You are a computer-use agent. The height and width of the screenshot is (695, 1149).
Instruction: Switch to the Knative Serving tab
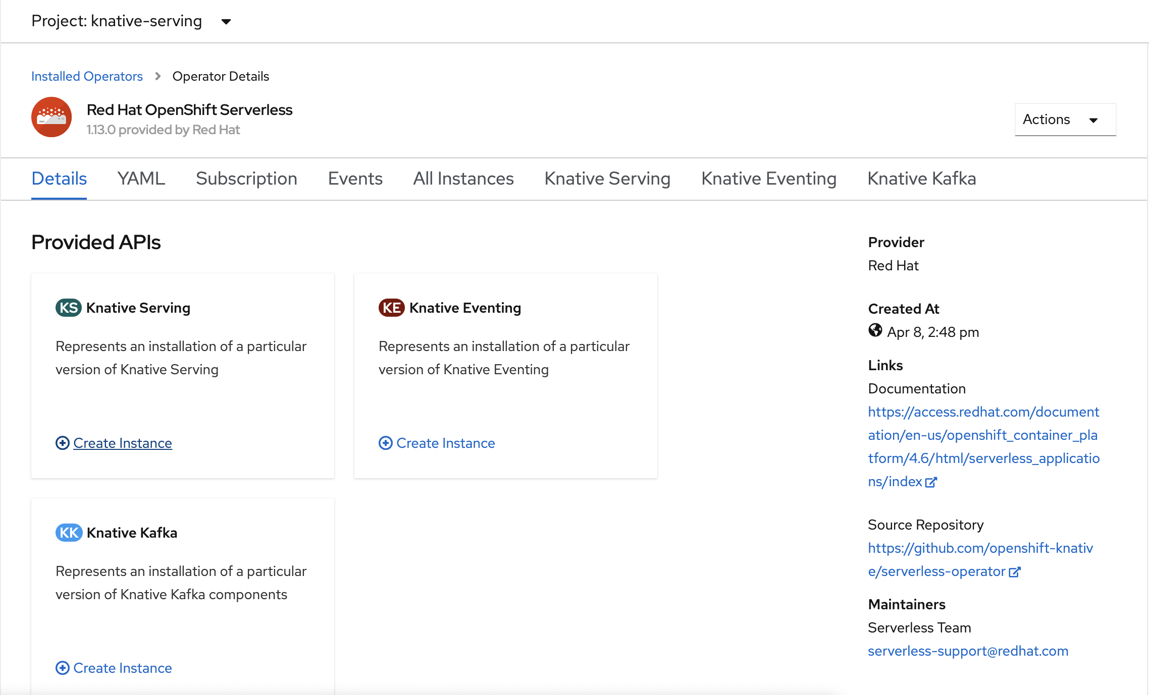(607, 178)
